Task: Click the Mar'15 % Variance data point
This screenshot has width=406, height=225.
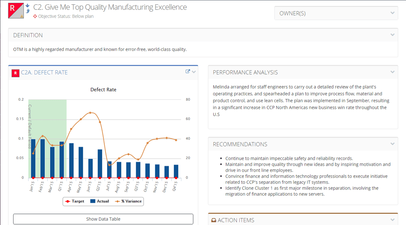Action: point(52,145)
